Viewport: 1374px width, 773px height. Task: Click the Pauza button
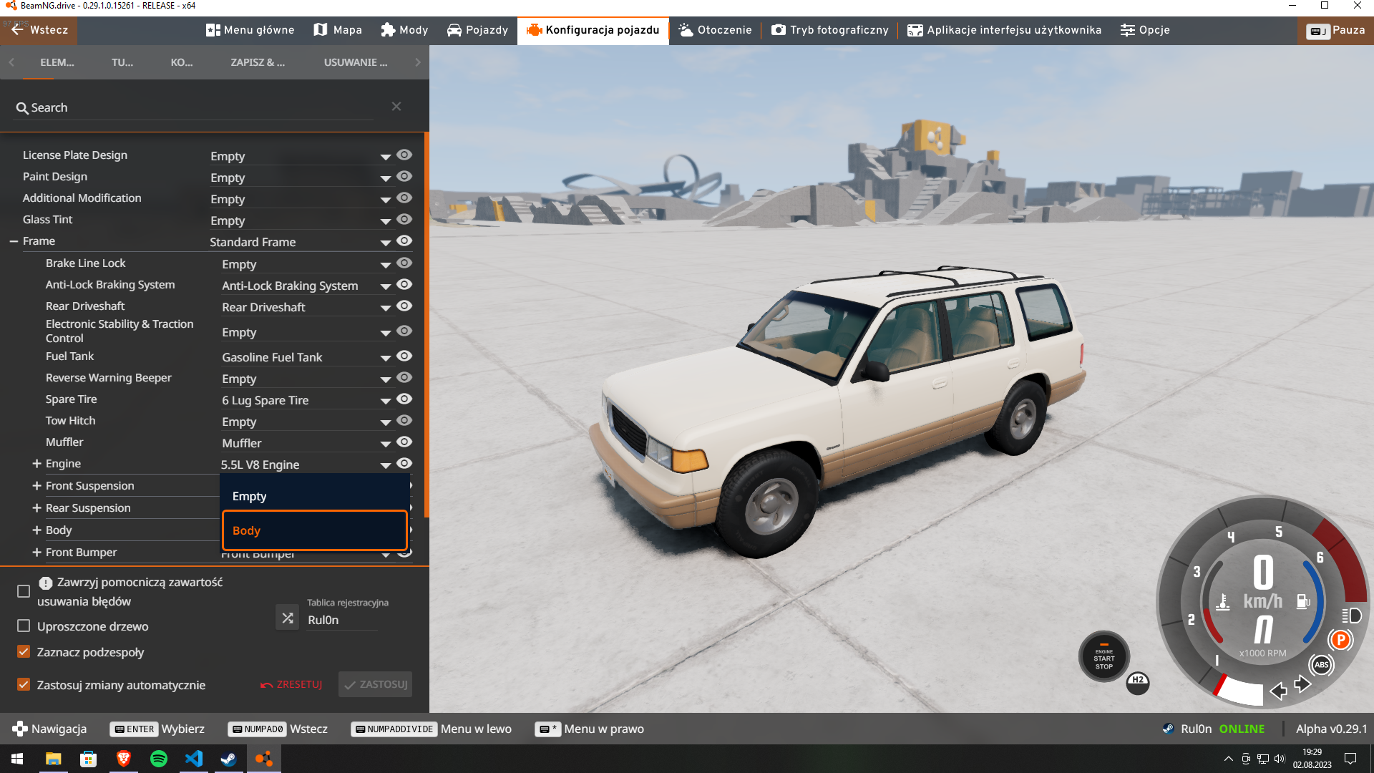click(x=1335, y=30)
